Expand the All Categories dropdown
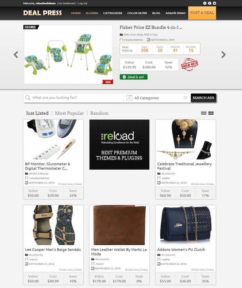Image resolution: width=242 pixels, height=288 pixels. click(x=157, y=98)
